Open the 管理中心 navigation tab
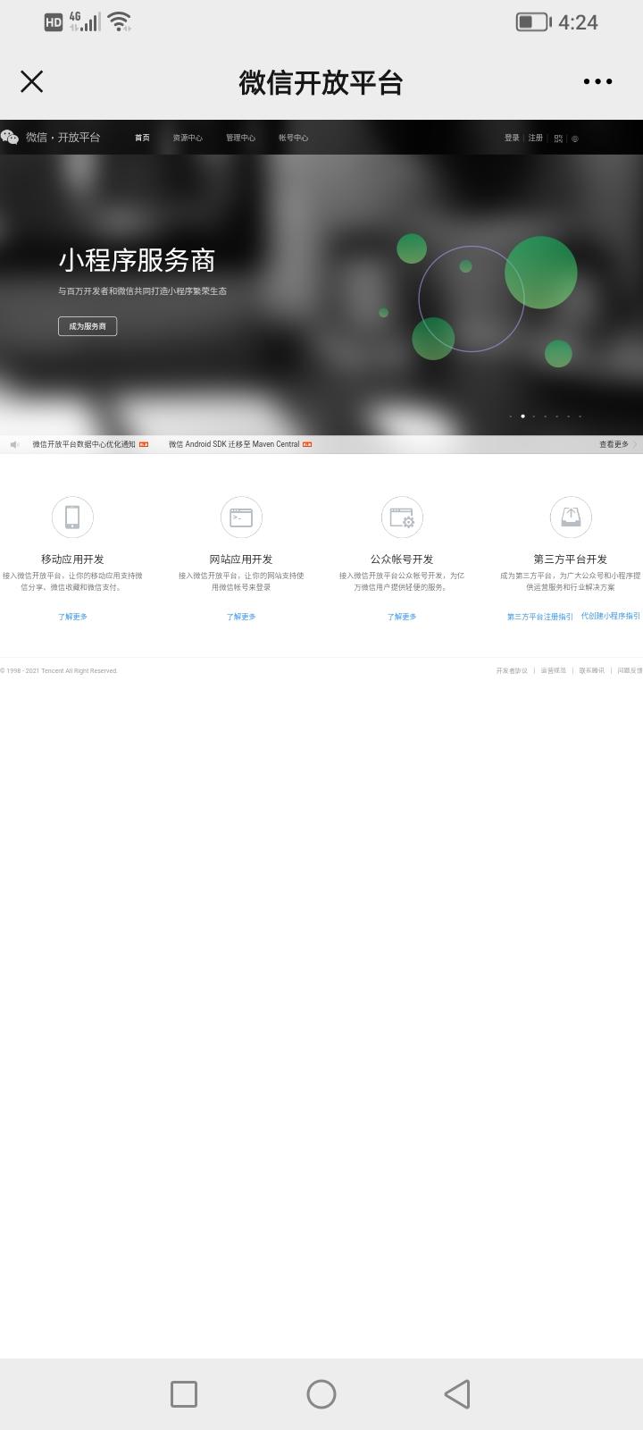This screenshot has width=643, height=1430. click(240, 138)
